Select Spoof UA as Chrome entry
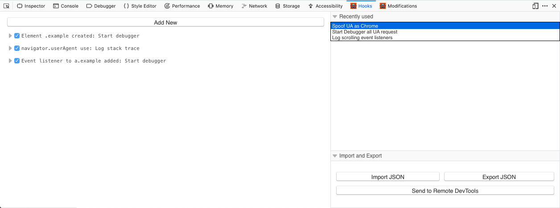 [445, 26]
